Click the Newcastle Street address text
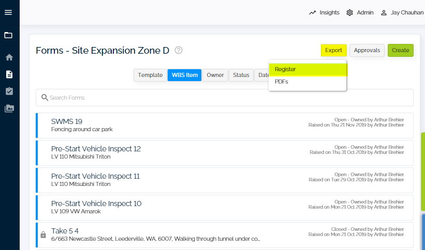The width and height of the screenshot is (425, 250). 156,239
